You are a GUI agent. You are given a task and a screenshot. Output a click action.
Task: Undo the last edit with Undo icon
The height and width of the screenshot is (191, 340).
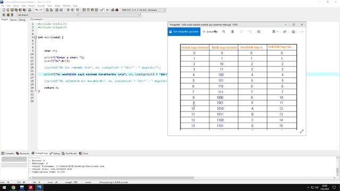(x=37, y=10)
